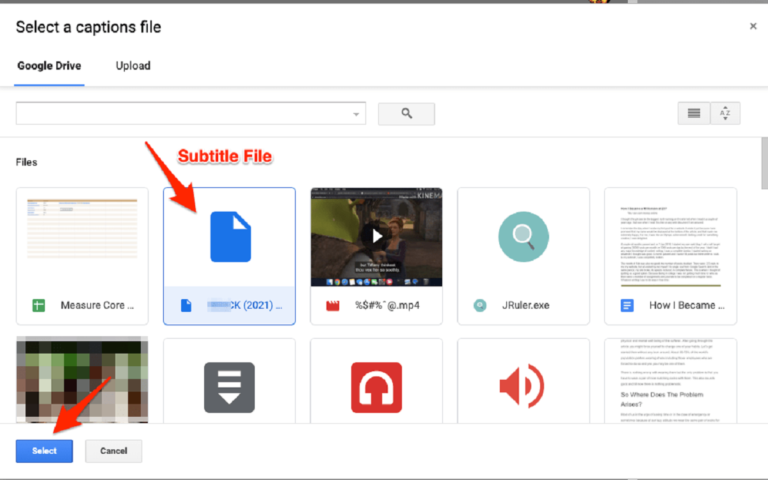Click the red video icon beside %$#%^@.mp4

[333, 306]
